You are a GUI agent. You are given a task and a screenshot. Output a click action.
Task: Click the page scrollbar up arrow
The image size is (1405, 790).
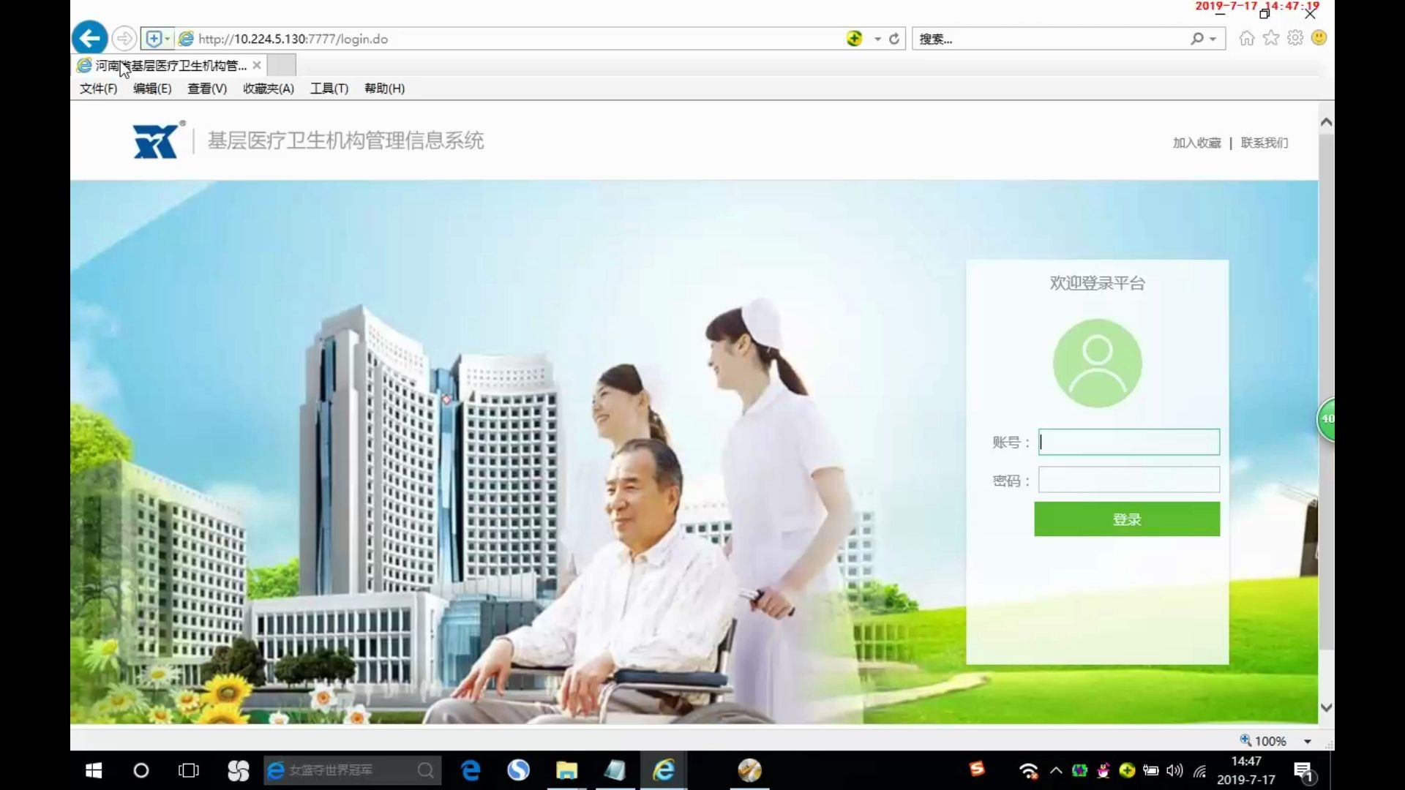tap(1326, 122)
